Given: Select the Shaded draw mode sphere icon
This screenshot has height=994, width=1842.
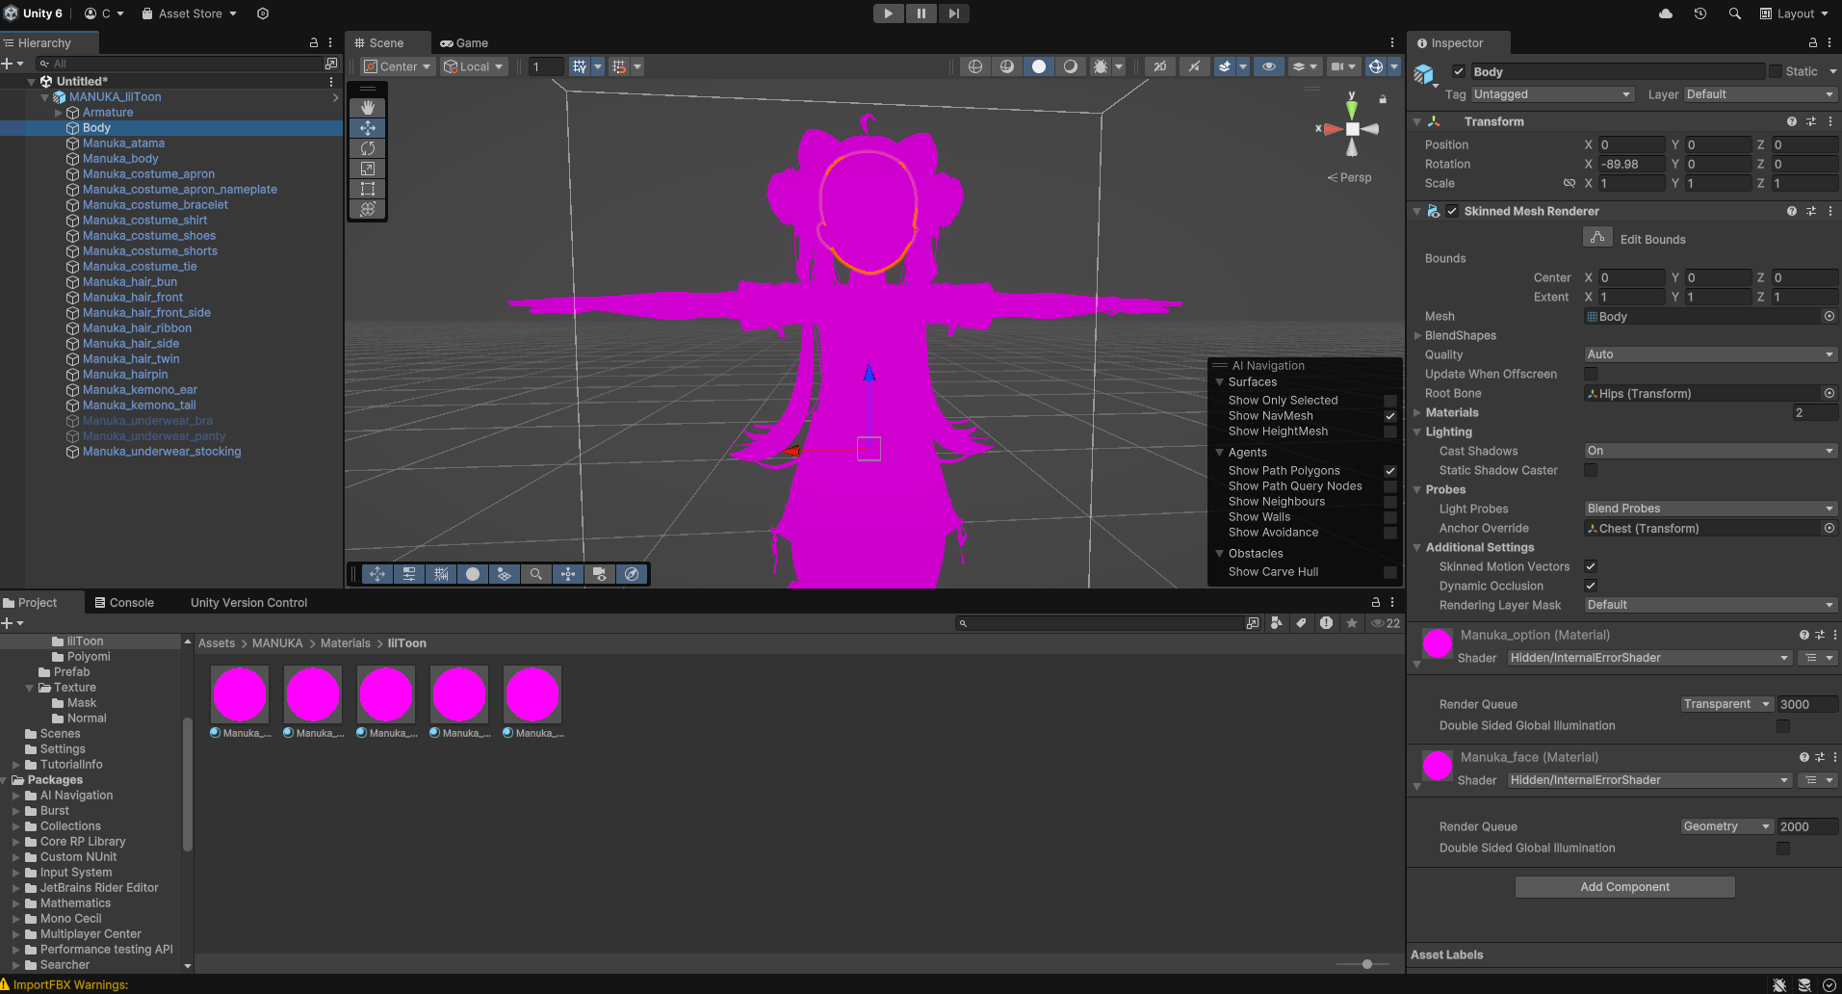Looking at the screenshot, I should 1039,66.
